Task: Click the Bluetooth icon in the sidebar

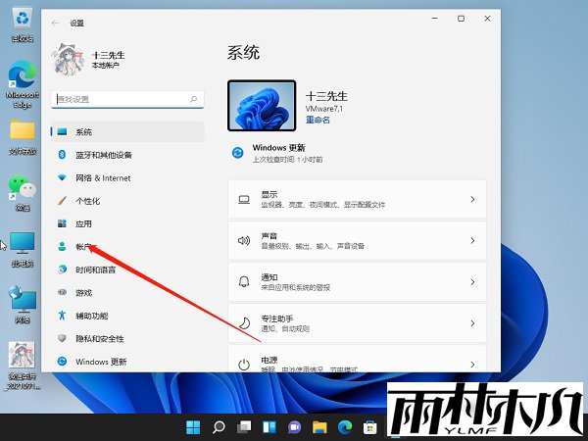Action: coord(63,155)
